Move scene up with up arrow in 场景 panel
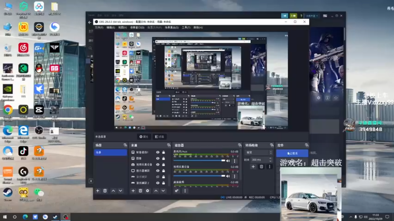Image resolution: width=394 pixels, height=221 pixels. [113, 191]
